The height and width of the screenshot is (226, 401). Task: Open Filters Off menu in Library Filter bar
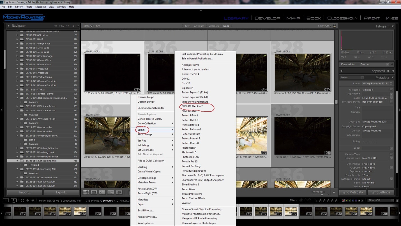[x=325, y=26]
